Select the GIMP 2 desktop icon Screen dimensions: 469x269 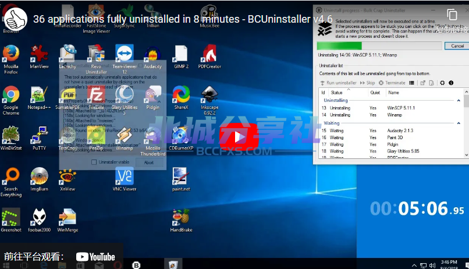(182, 57)
